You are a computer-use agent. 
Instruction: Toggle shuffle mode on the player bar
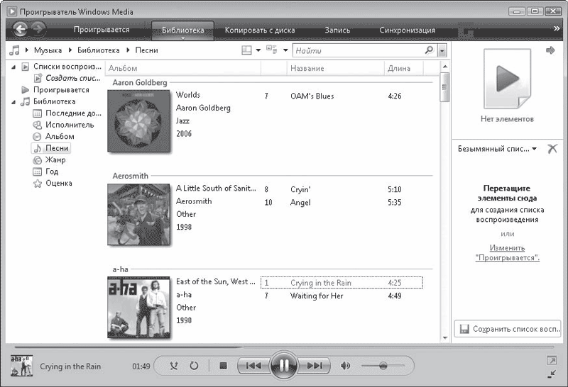pos(175,366)
